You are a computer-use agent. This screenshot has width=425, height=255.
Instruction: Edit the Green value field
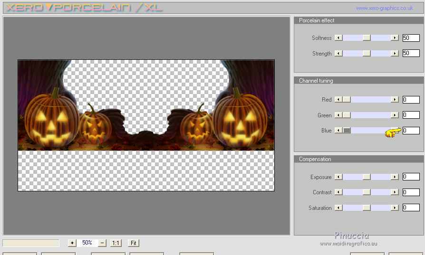tap(411, 115)
